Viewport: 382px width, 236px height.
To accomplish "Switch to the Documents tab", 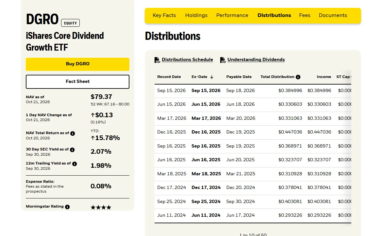I will (x=333, y=15).
